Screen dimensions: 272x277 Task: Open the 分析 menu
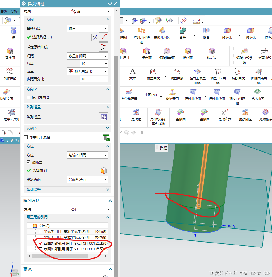click(x=15, y=11)
